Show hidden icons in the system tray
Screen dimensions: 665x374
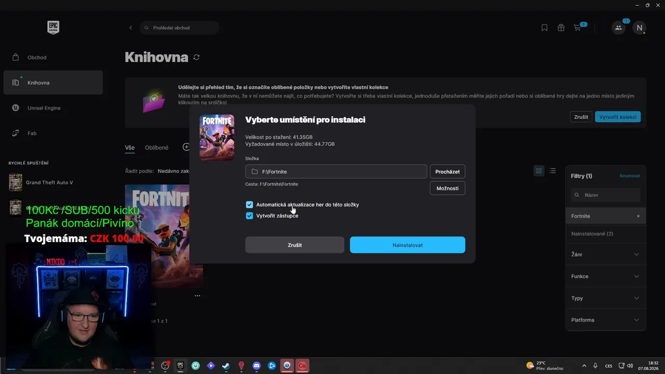584,366
